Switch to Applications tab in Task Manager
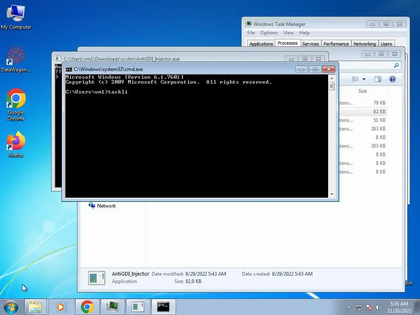The width and height of the screenshot is (420, 315). (x=261, y=43)
